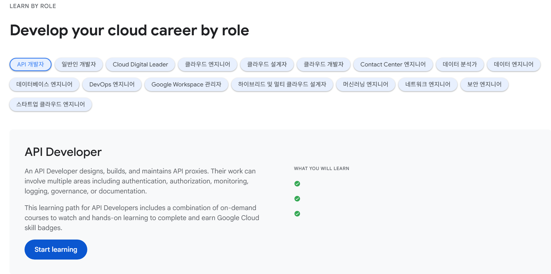Select the DevOps 엔지니어 chip

pos(112,84)
